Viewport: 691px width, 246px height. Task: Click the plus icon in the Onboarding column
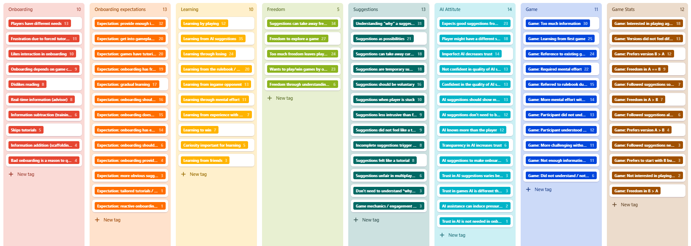tap(11, 174)
